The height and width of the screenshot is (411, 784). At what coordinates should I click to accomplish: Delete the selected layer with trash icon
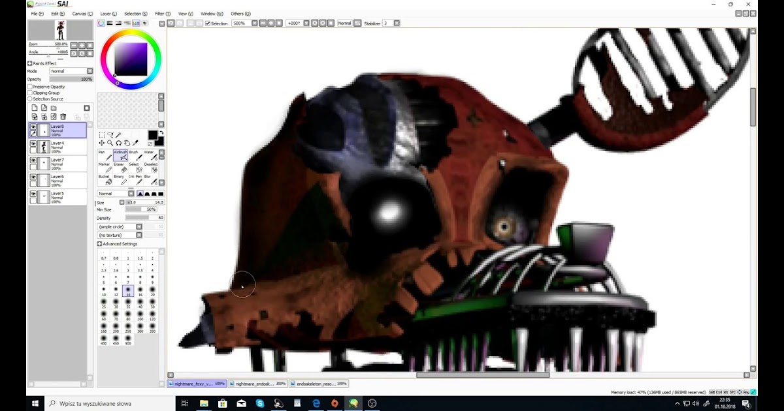[x=63, y=117]
